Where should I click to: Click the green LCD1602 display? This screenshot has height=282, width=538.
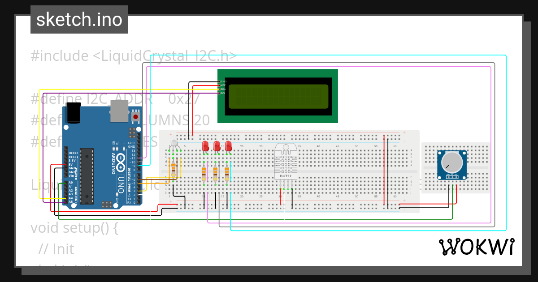277,96
